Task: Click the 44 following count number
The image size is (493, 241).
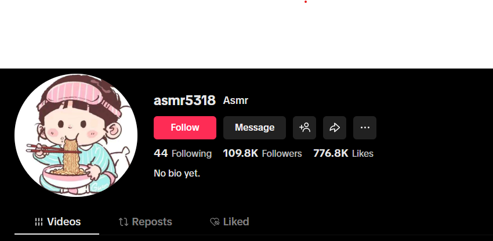Action: [x=161, y=153]
